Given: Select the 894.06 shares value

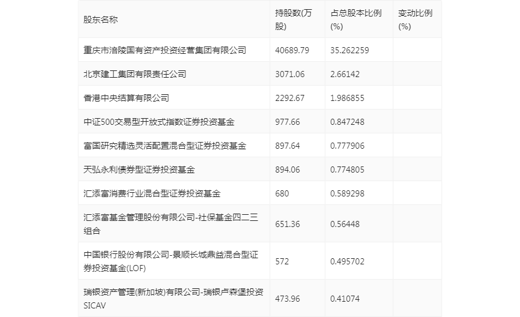Looking at the screenshot, I should [x=288, y=170].
